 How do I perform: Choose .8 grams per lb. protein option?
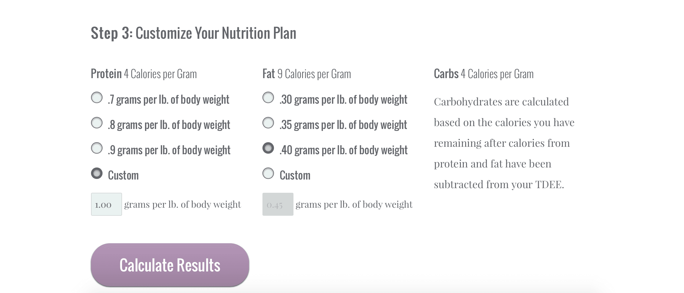click(x=97, y=123)
